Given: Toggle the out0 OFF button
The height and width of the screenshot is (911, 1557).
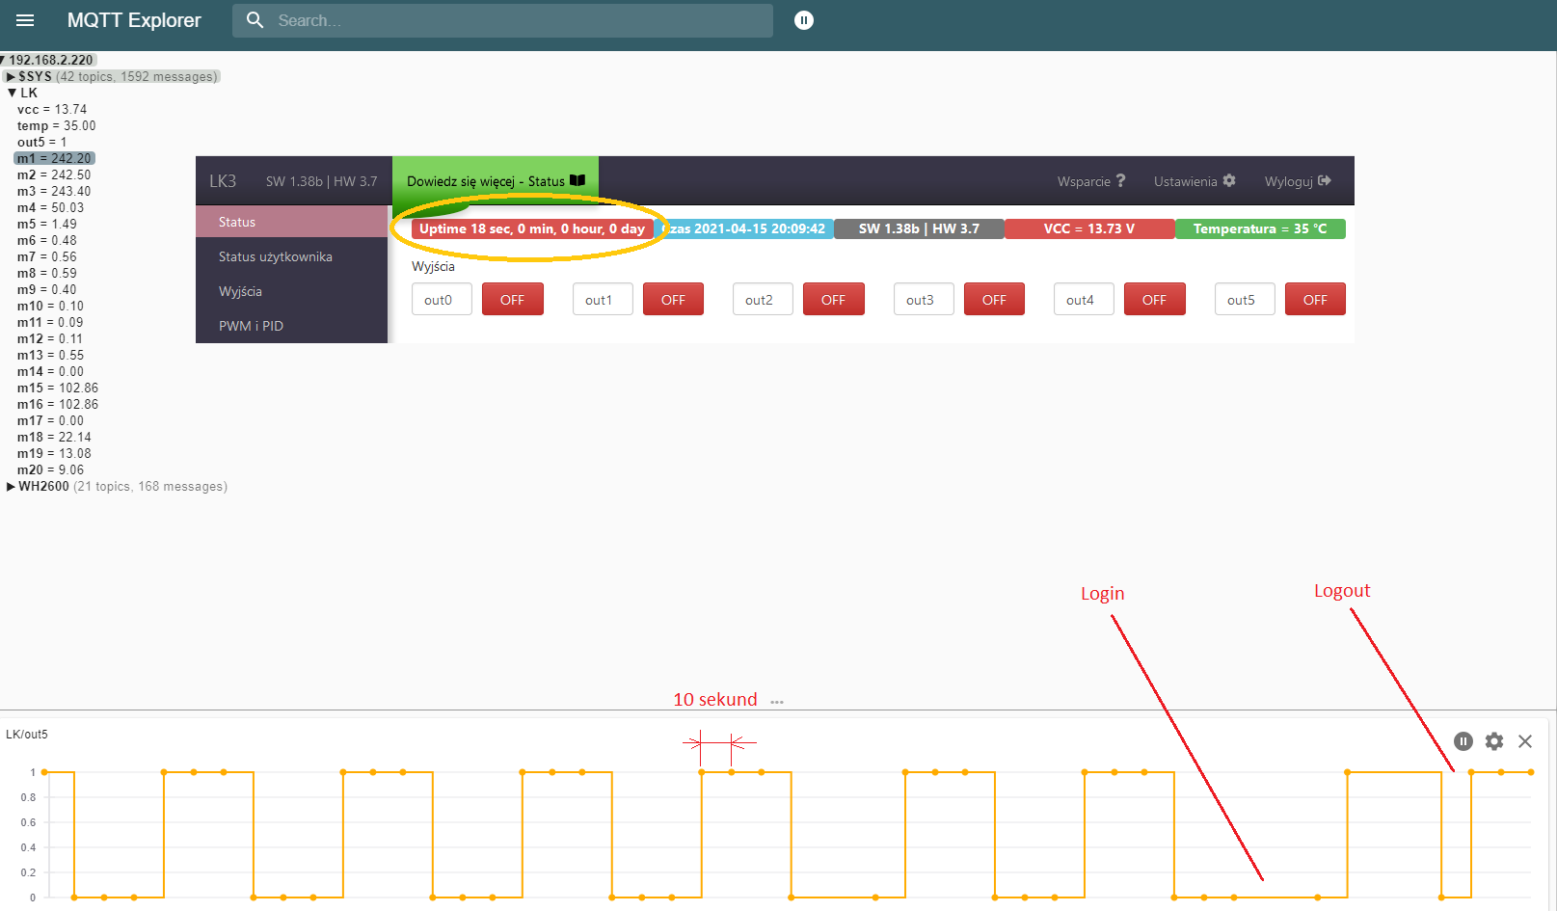Looking at the screenshot, I should [512, 300].
